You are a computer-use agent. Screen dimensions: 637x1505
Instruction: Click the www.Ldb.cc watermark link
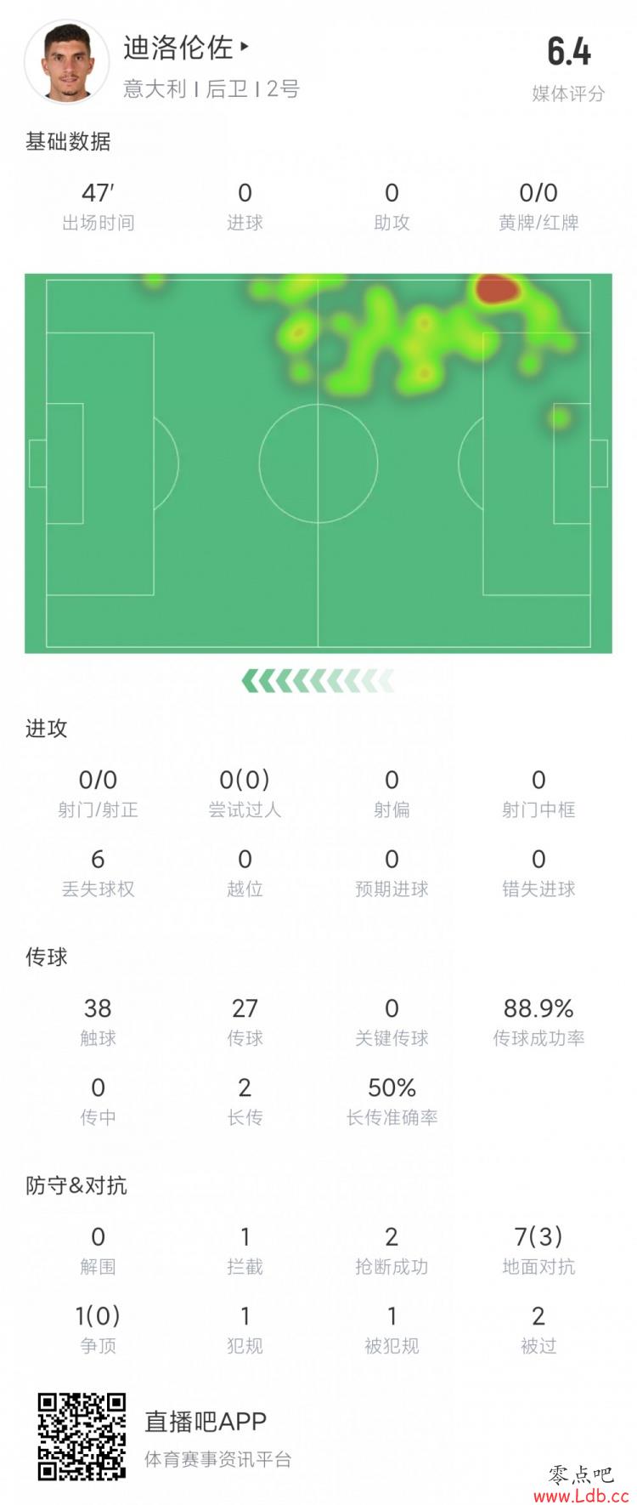click(x=581, y=1495)
